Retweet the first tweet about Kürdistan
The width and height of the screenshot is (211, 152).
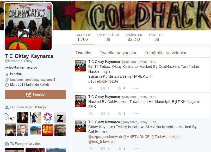(103, 88)
